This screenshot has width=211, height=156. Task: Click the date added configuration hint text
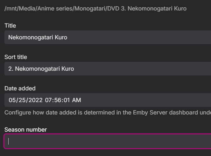coord(108,113)
